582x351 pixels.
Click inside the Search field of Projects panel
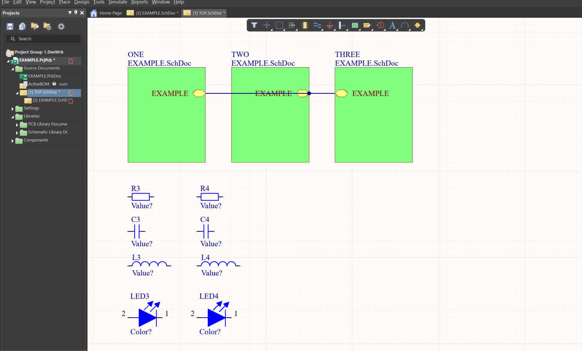43,39
